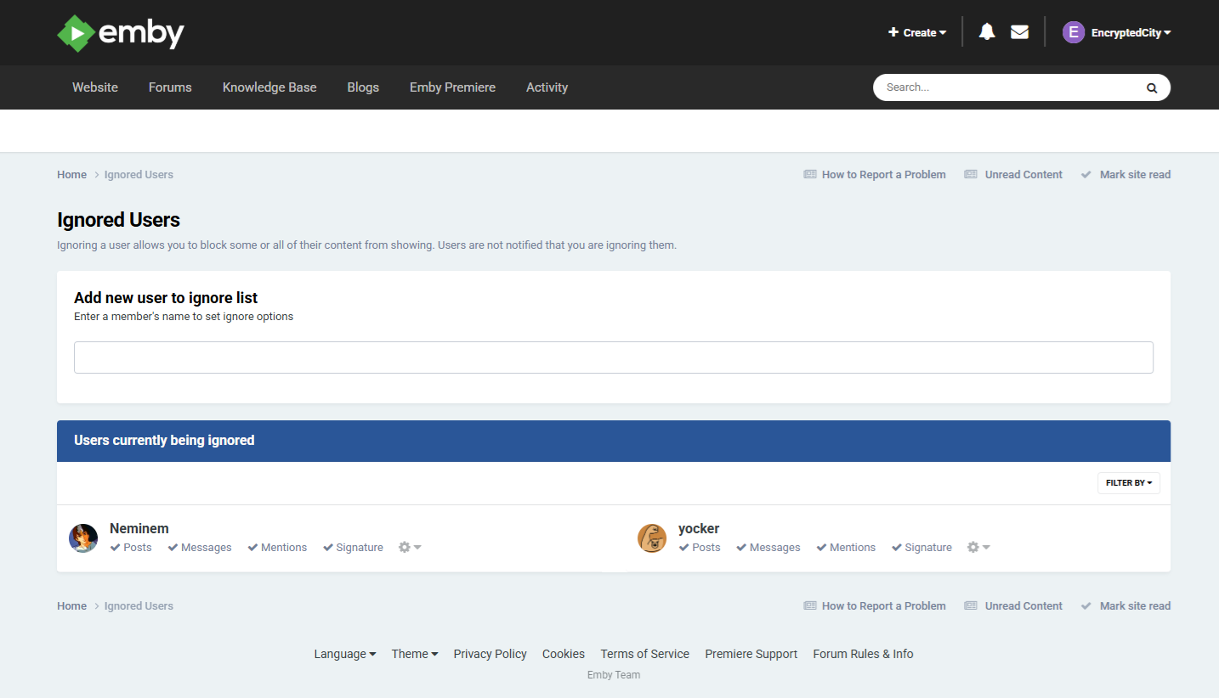The width and height of the screenshot is (1219, 698).
Task: Open the Privacy Policy footer link
Action: point(490,654)
